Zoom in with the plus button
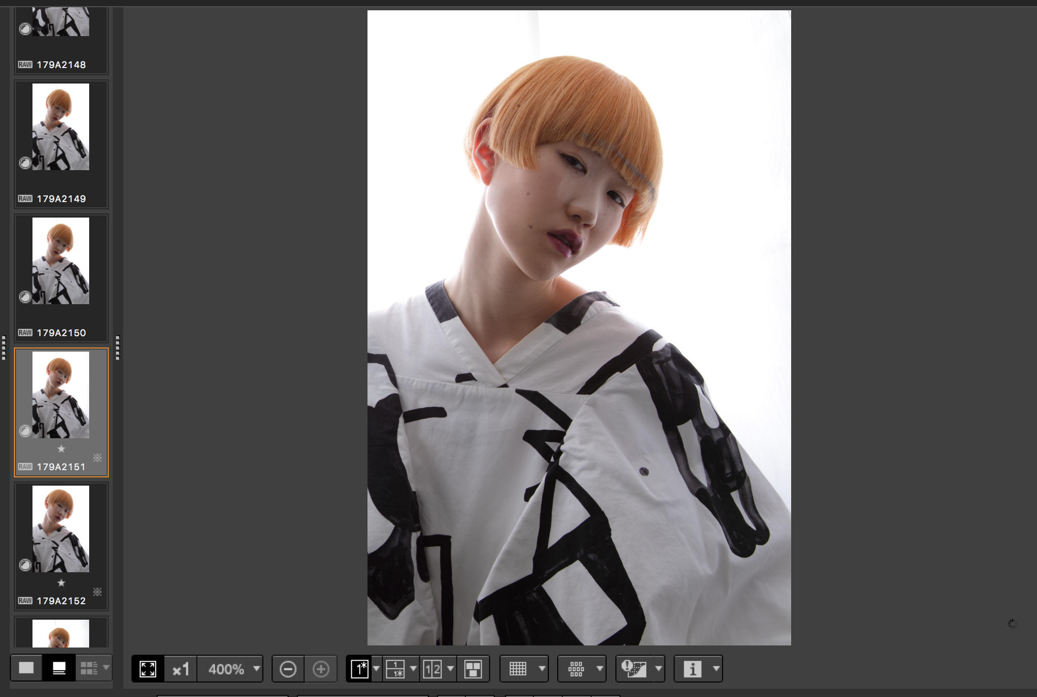This screenshot has height=697, width=1037. (321, 669)
